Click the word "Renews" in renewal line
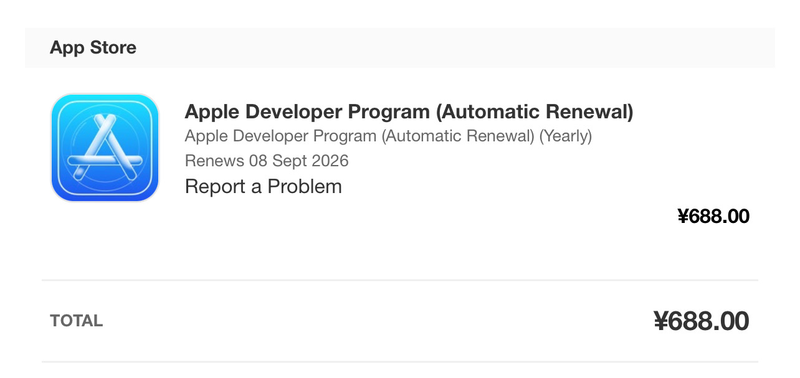This screenshot has width=800, height=378. [x=214, y=161]
